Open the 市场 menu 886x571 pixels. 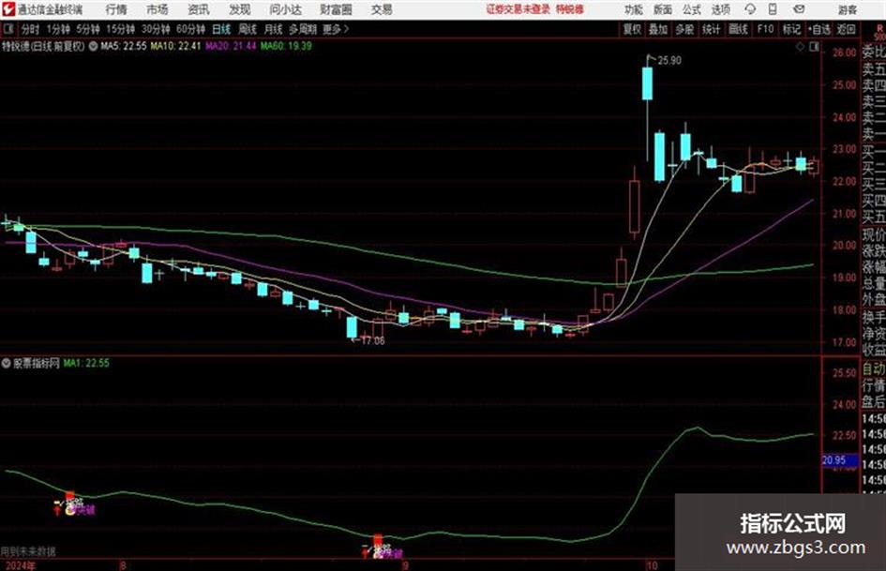coord(158,9)
